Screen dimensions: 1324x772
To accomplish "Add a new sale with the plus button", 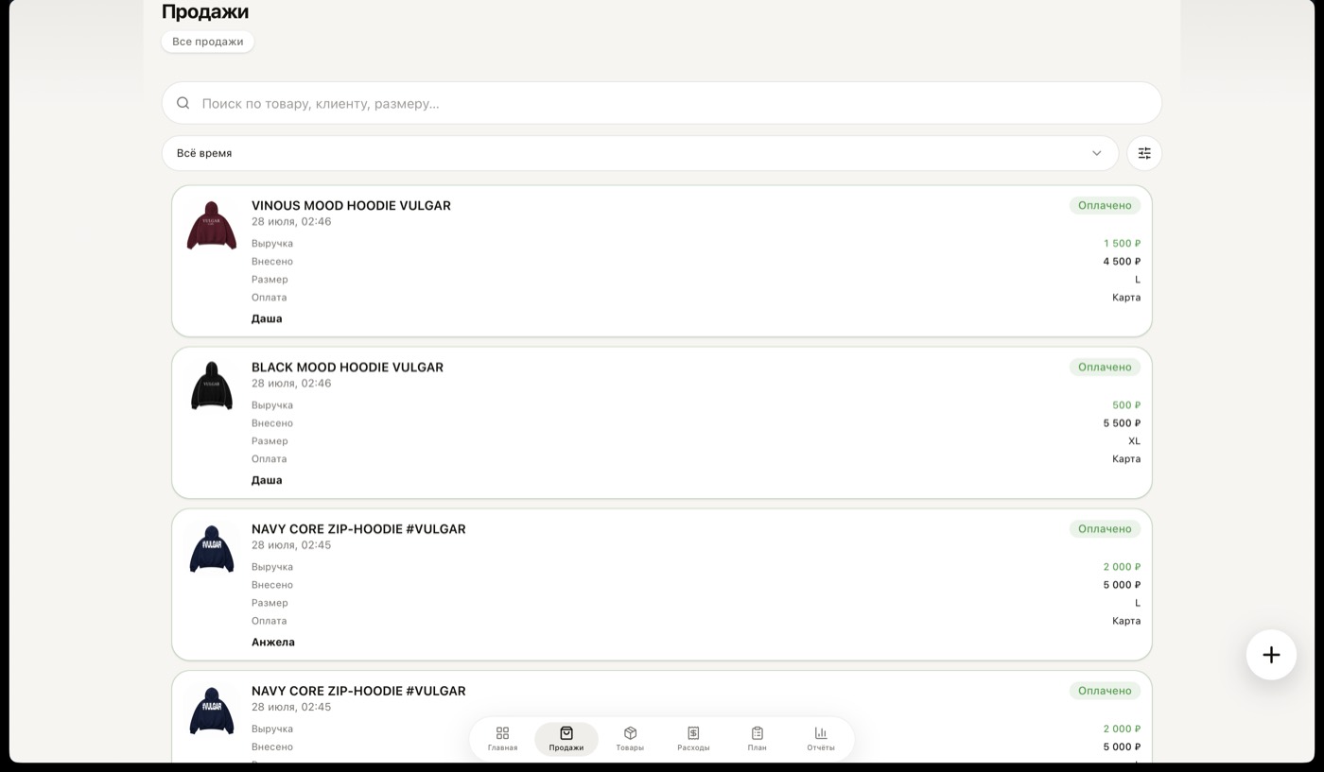I will [1271, 655].
